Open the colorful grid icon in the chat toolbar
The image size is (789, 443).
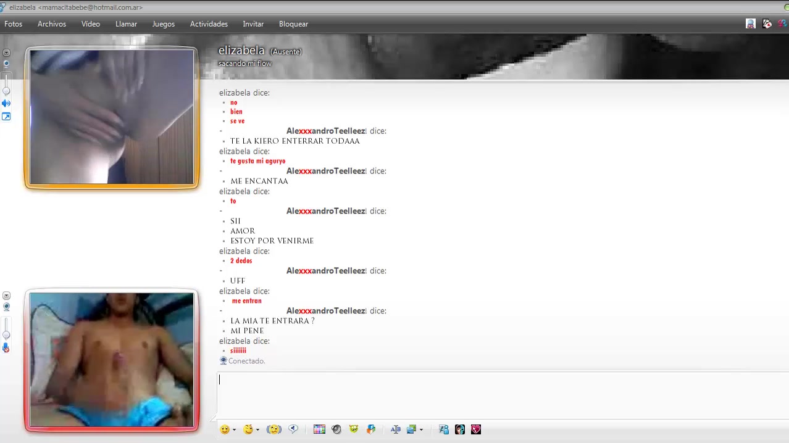319,429
